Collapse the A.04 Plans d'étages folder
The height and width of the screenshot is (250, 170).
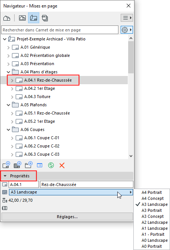[9, 72]
